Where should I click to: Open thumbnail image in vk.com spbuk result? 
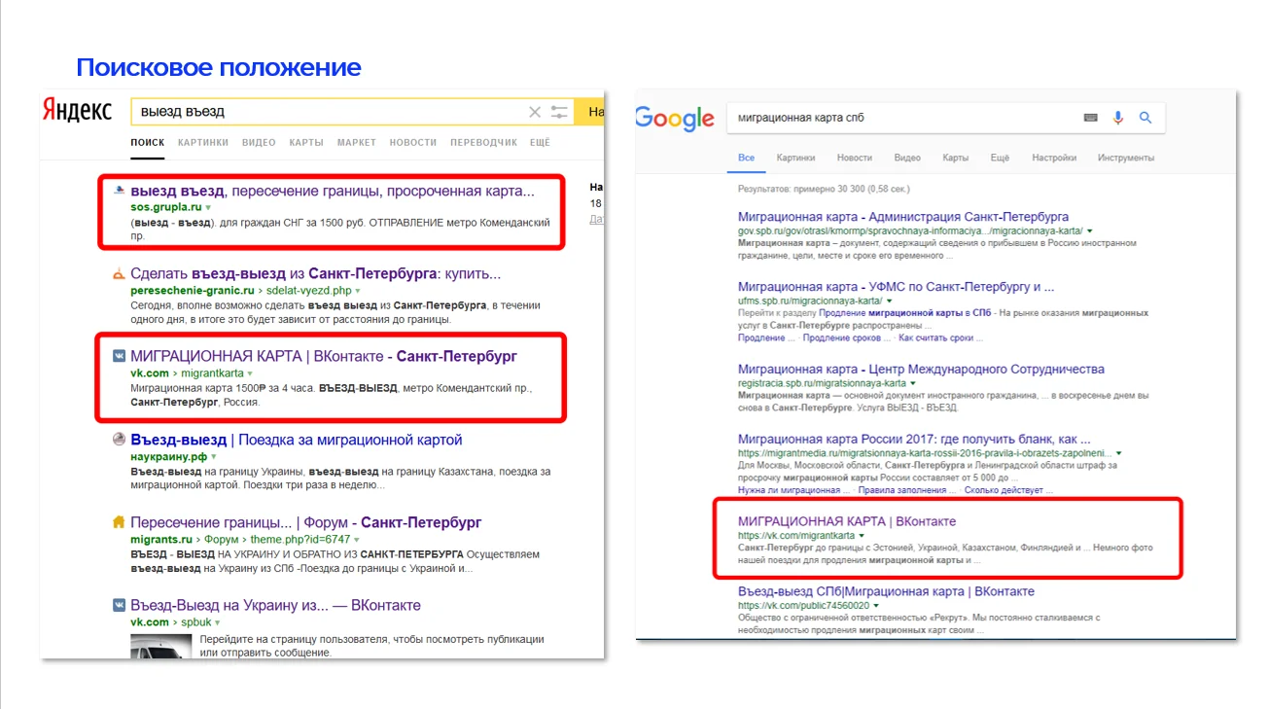(160, 646)
